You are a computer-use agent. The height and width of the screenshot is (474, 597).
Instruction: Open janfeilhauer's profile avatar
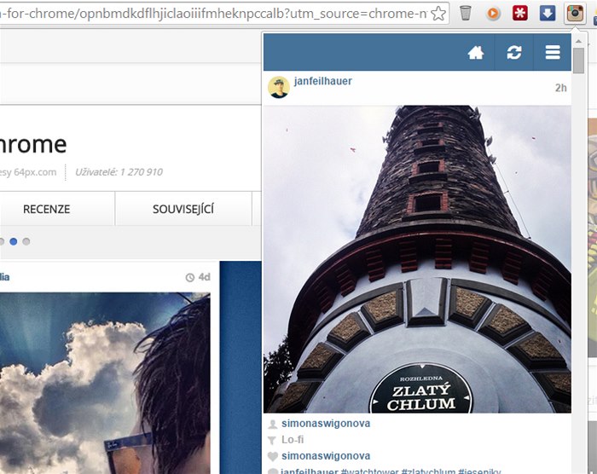[x=278, y=87]
